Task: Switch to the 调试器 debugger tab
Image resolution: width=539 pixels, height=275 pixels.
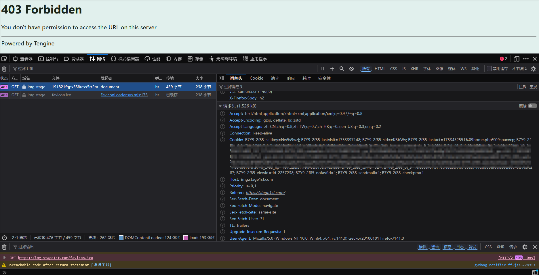Action: pos(74,59)
